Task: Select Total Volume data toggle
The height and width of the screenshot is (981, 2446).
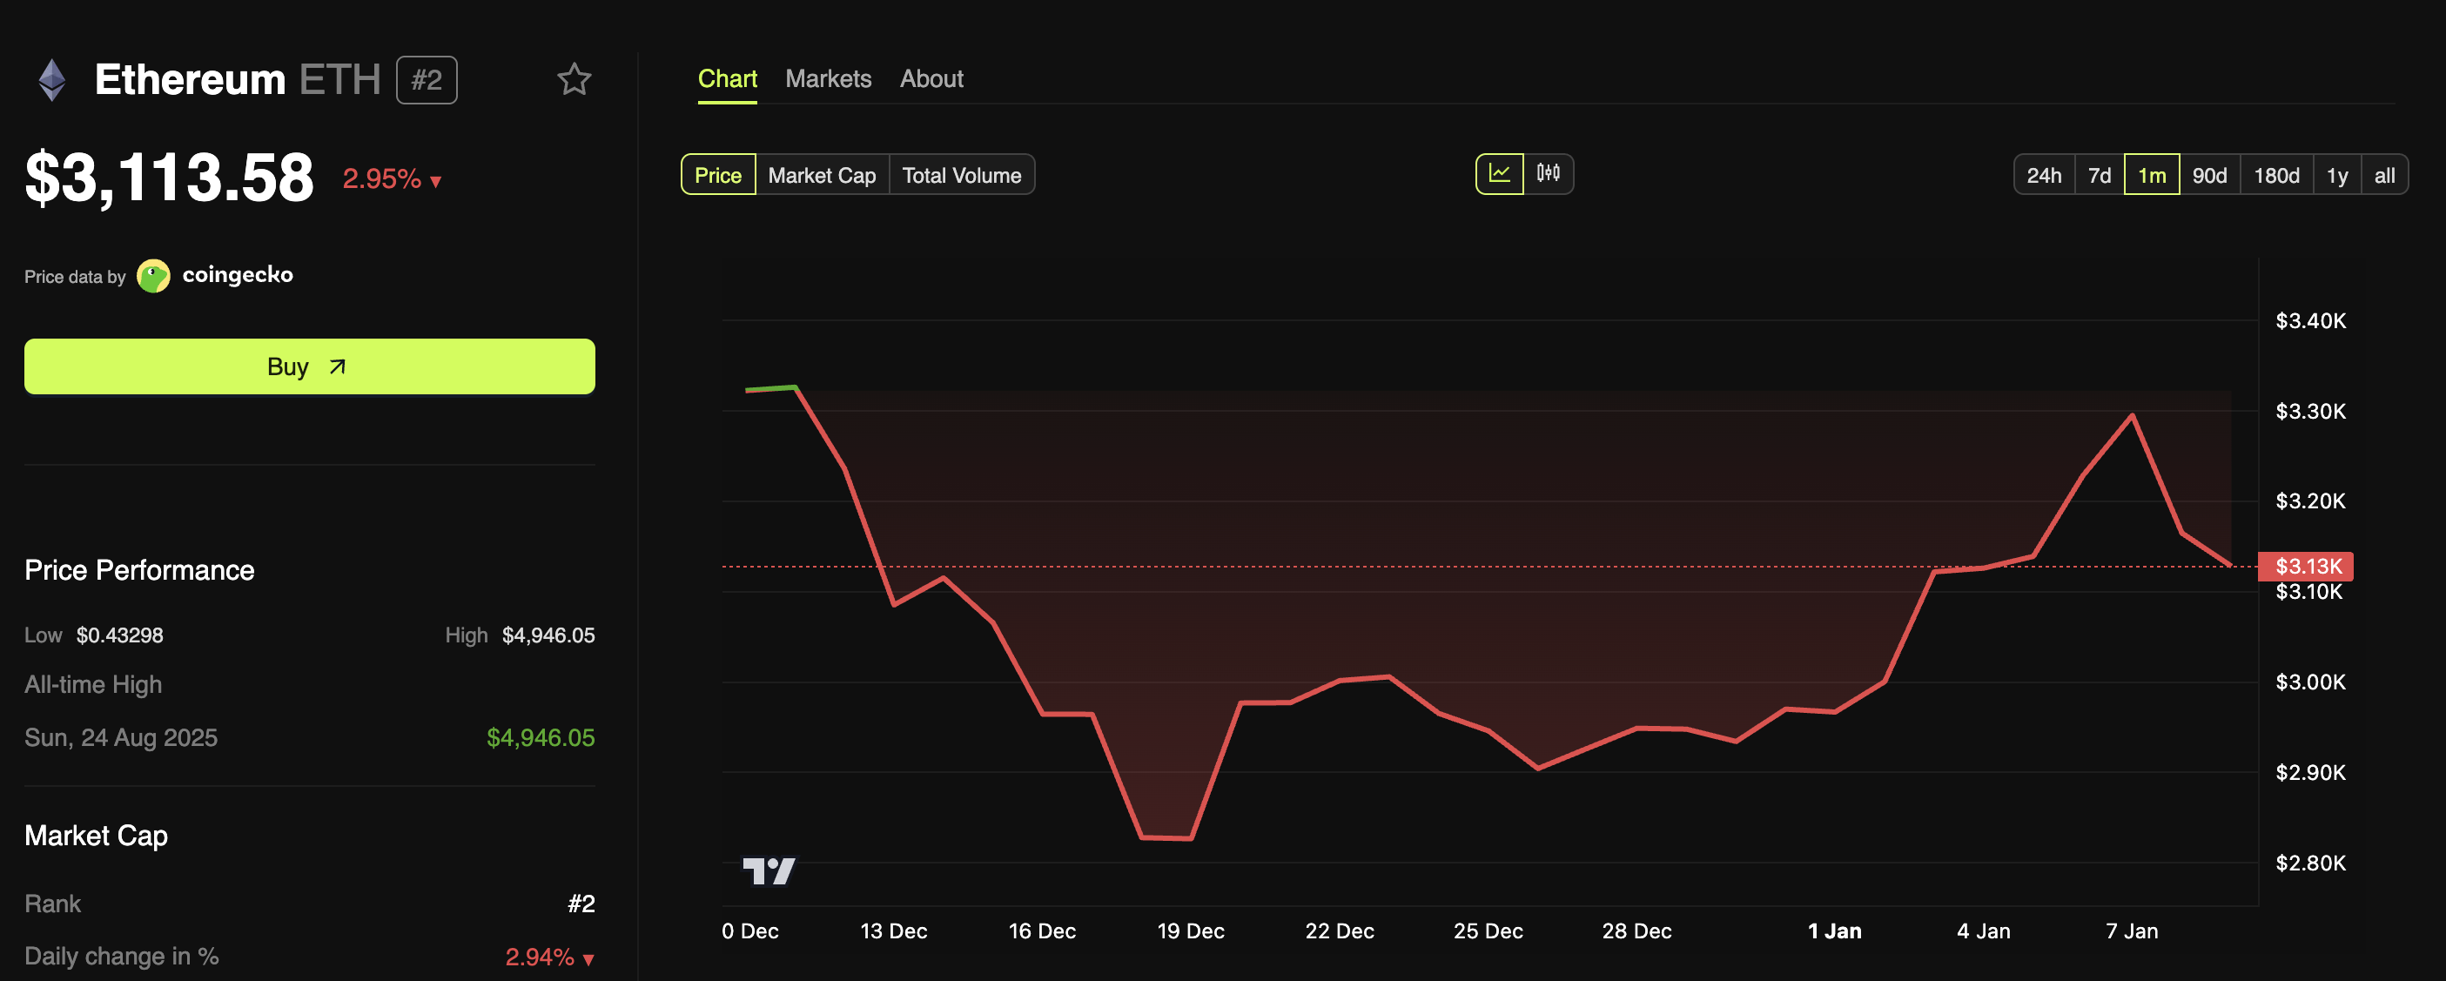Action: pyautogui.click(x=961, y=175)
